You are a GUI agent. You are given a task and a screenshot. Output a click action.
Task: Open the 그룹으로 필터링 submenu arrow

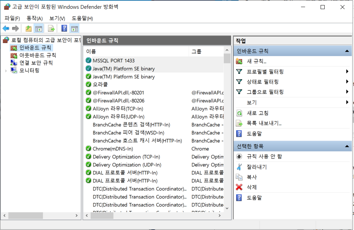click(347, 92)
